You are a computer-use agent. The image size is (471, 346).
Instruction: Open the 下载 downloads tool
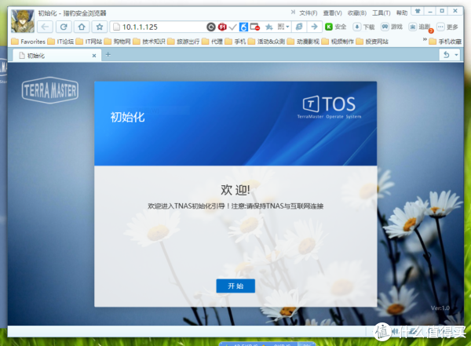tap(363, 27)
